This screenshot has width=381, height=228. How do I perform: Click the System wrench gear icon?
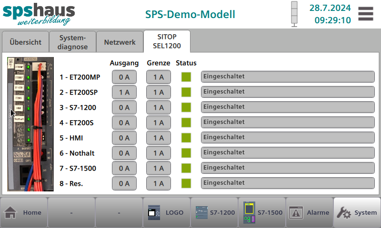343,212
